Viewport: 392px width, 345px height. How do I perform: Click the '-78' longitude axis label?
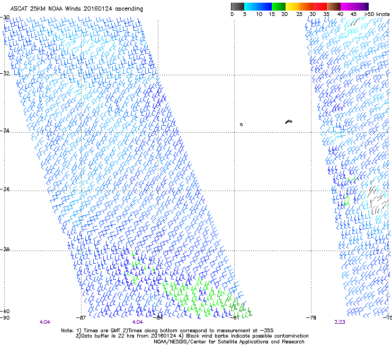click(x=311, y=318)
